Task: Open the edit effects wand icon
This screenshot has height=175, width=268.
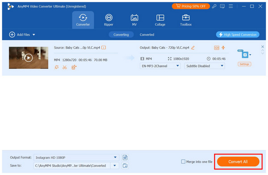Action: point(56,67)
